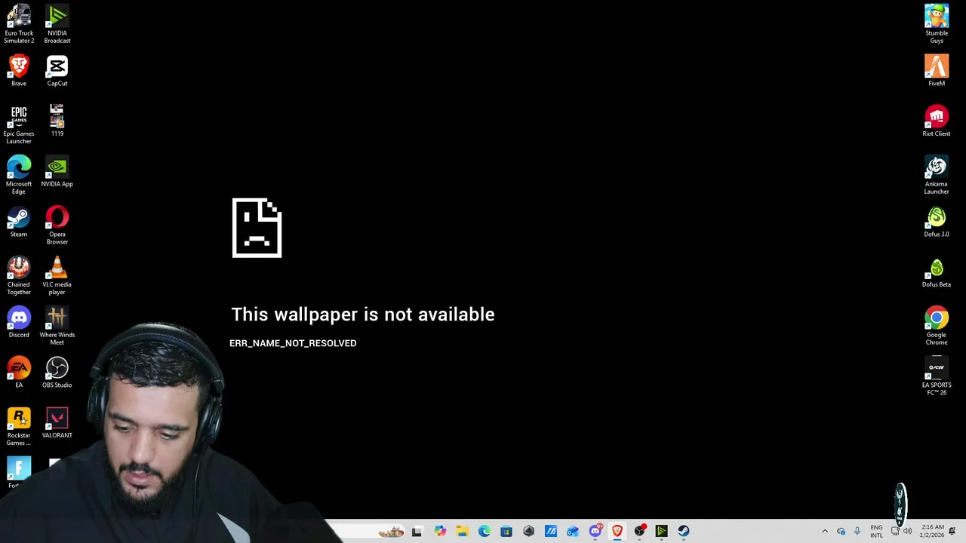Open Steam from the taskbar
Viewport: 966px width, 543px height.
[684, 531]
